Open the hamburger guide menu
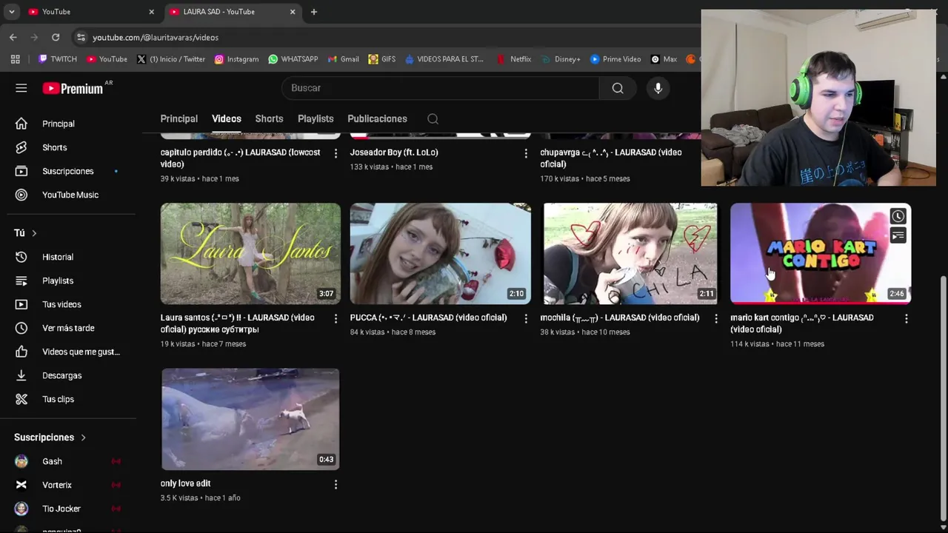948x533 pixels. (21, 88)
